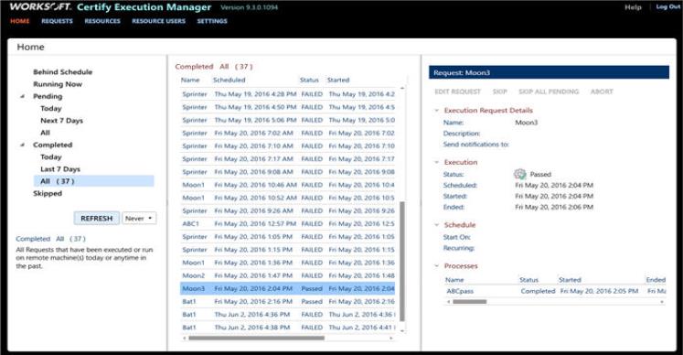Sort by the Name column header in requests list
Viewport: 683px width, 355px height.
click(190, 80)
